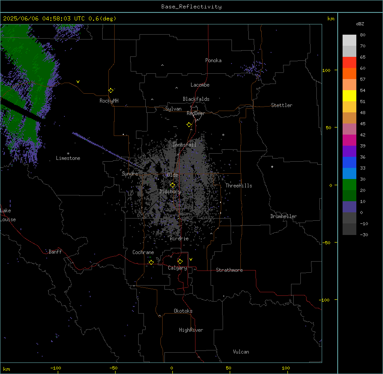Click the Calgary city label
Screen dimensions: 383x374
178,268
